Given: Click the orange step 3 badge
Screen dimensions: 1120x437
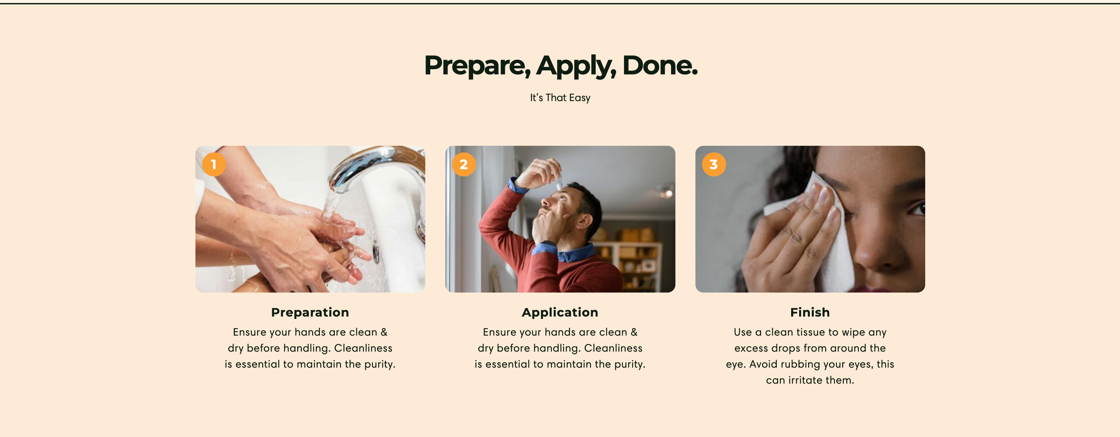Looking at the screenshot, I should (714, 164).
